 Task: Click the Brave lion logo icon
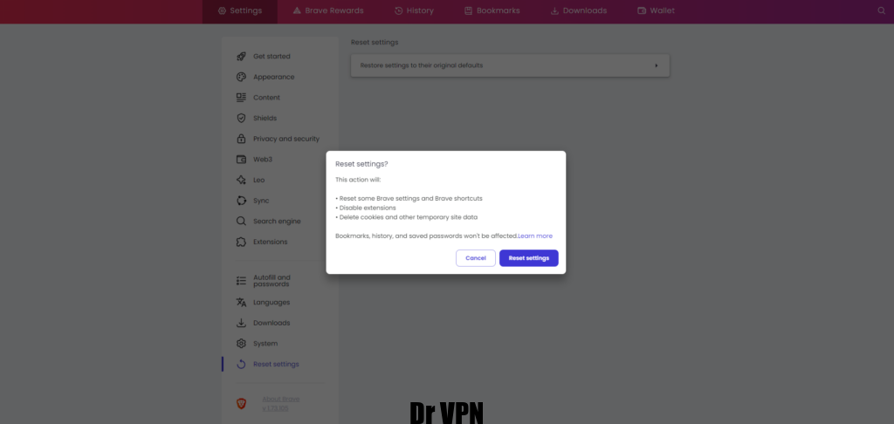(241, 403)
